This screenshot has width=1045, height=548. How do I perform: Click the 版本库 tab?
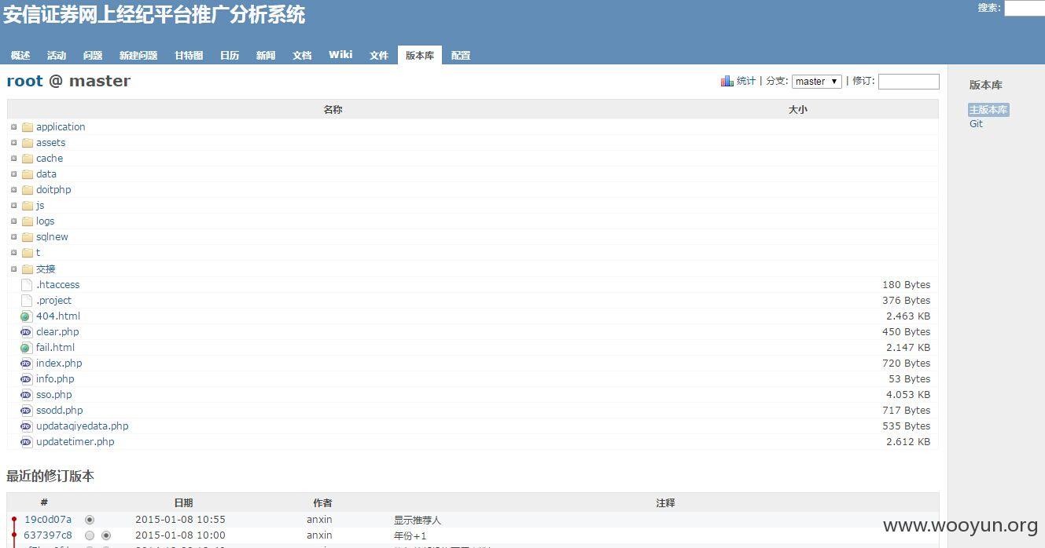[x=420, y=55]
